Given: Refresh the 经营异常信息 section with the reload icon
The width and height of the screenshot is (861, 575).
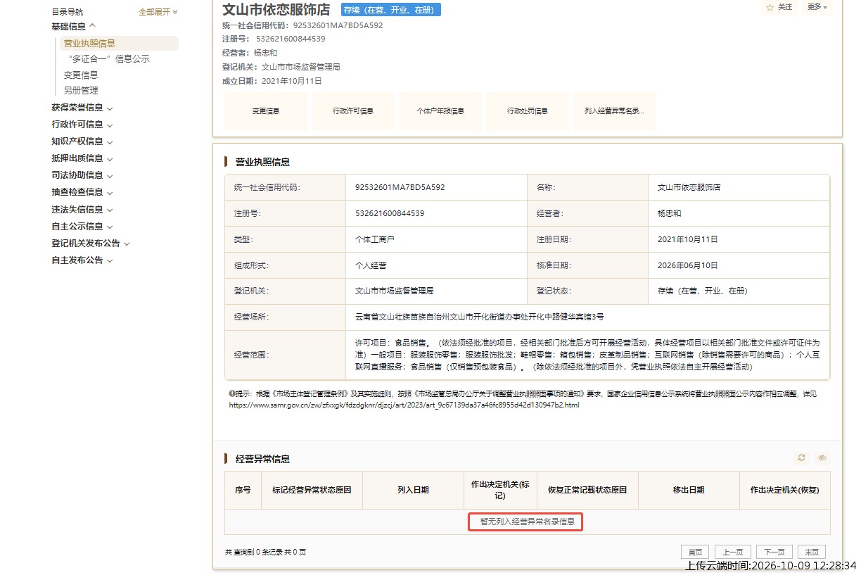Looking at the screenshot, I should (x=801, y=457).
